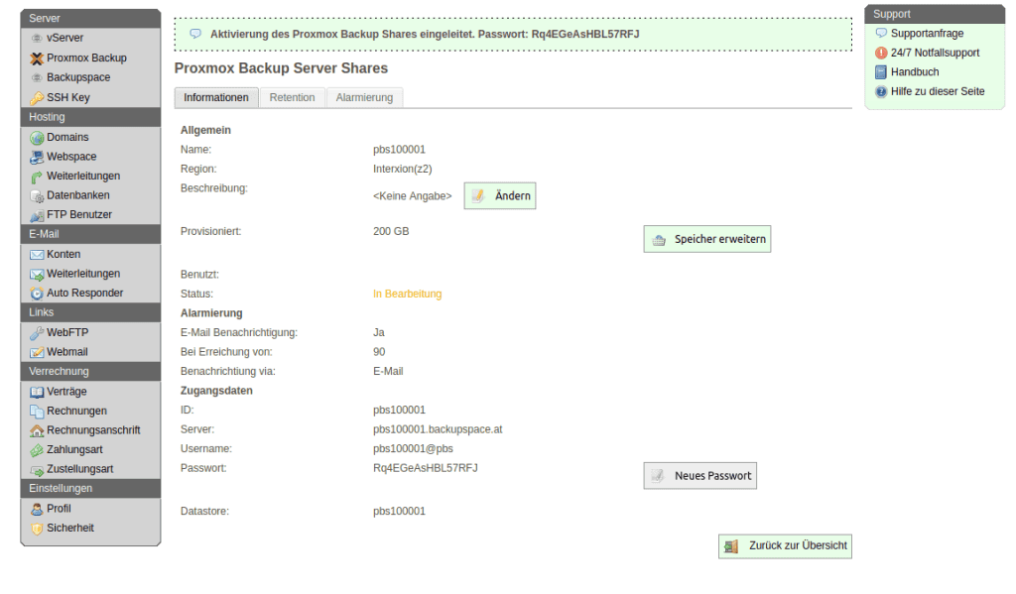This screenshot has height=594, width=1016.
Task: Click the Zahlungsart money icon
Action: point(37,450)
